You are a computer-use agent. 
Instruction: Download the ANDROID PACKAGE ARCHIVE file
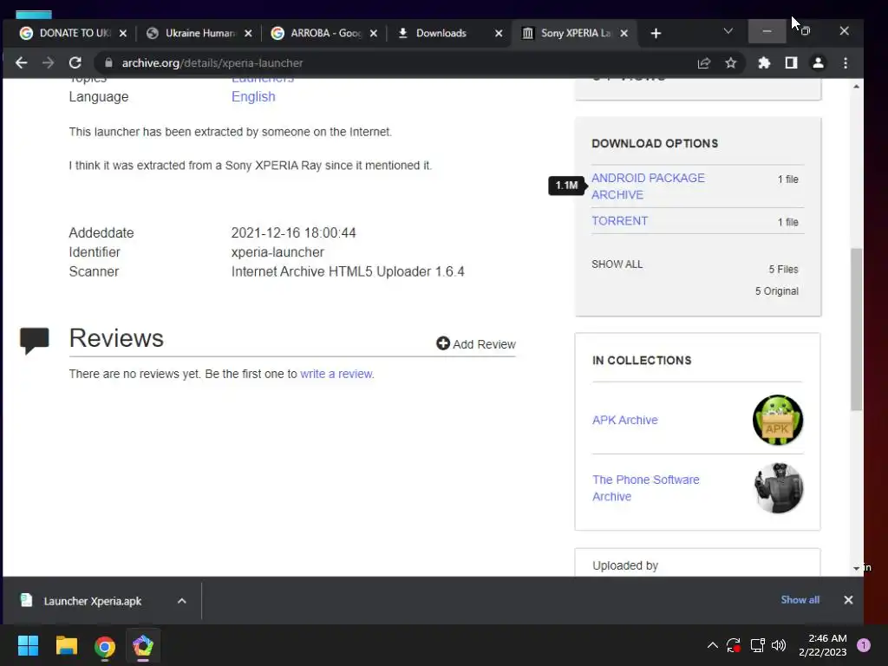point(648,186)
